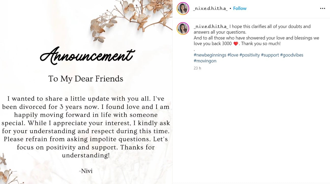Screen dimensions: 330x184
Task: Open the #goodvibes hashtag
Action: [292, 55]
